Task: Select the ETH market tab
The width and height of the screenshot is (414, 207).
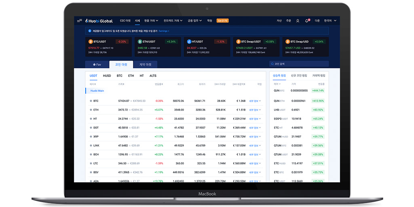Action: pos(131,76)
